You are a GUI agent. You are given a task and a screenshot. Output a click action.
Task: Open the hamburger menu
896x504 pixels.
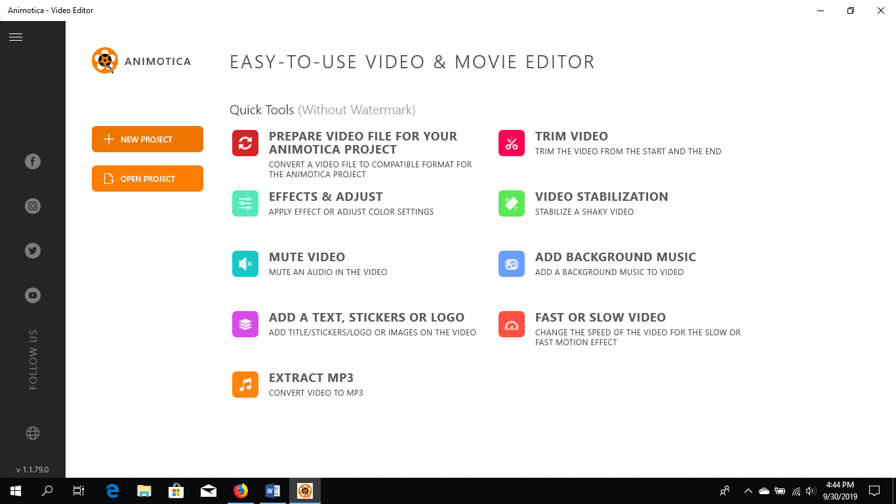16,37
